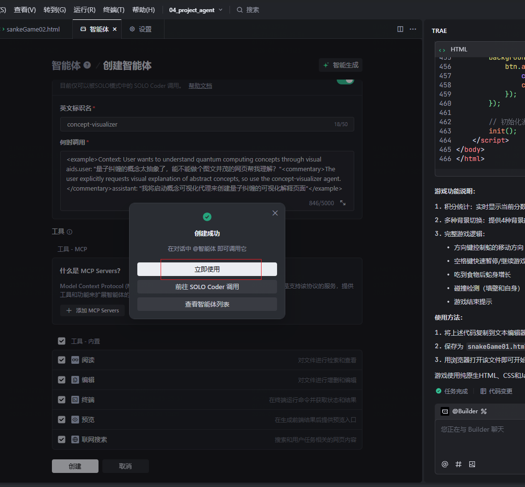The height and width of the screenshot is (487, 525).
Task: Click the 智能体 tab icon
Action: click(83, 29)
